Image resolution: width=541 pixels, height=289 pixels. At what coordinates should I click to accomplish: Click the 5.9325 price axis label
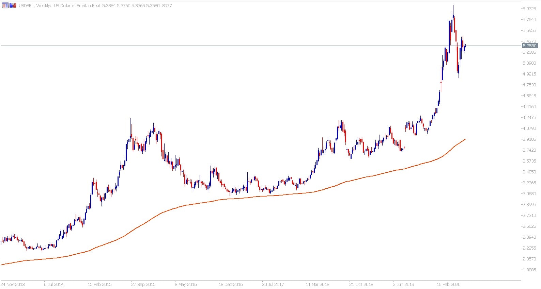[x=529, y=9]
